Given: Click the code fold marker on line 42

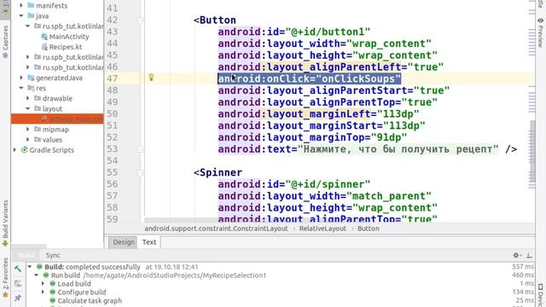Looking at the screenshot, I should click(x=140, y=20).
